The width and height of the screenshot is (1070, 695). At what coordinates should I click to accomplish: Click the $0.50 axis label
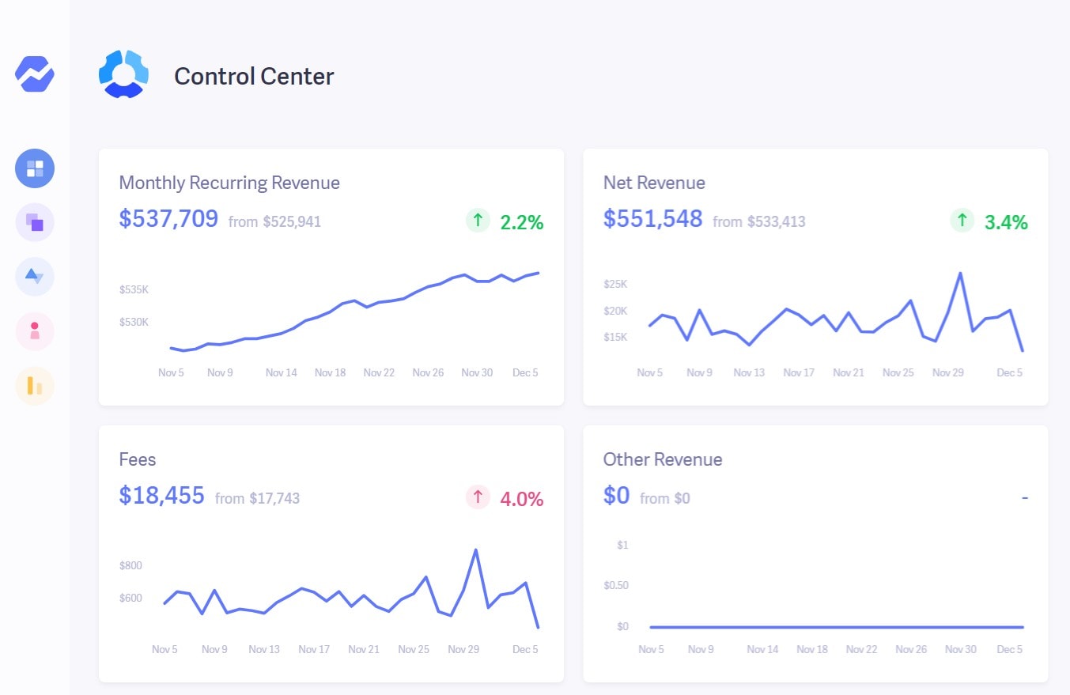pyautogui.click(x=616, y=586)
